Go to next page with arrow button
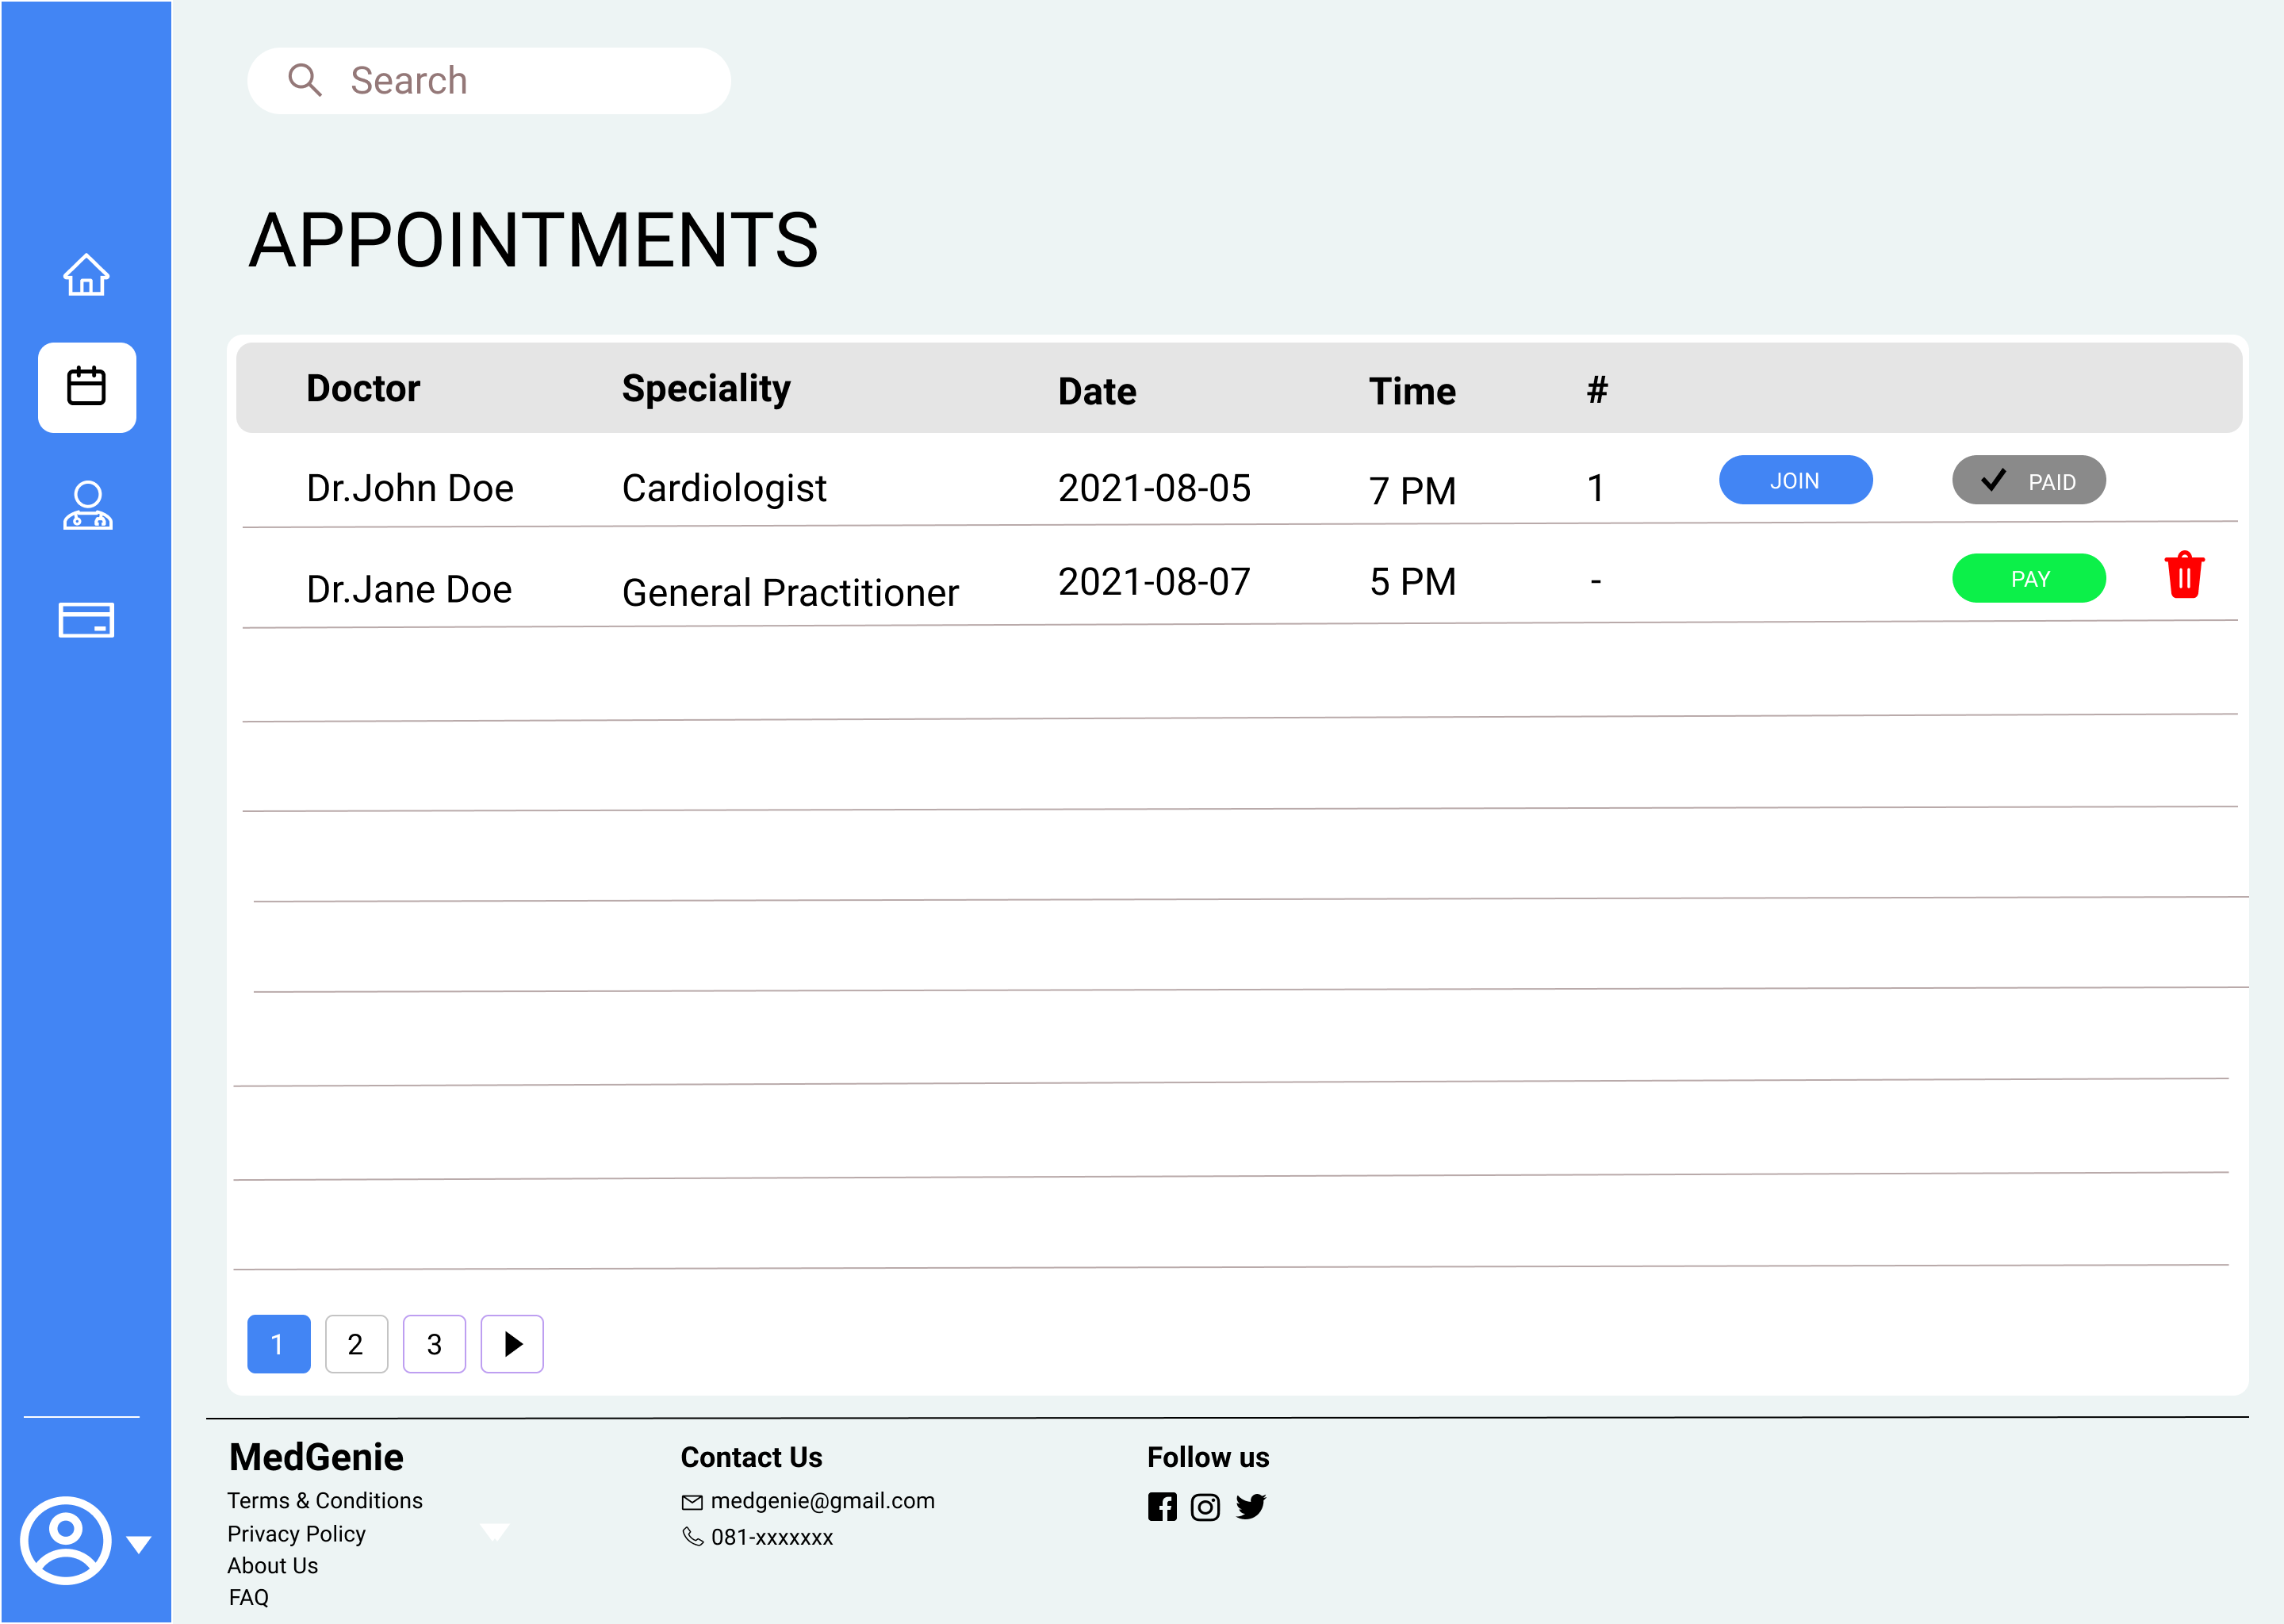This screenshot has height=1624, width=2284. [x=512, y=1343]
